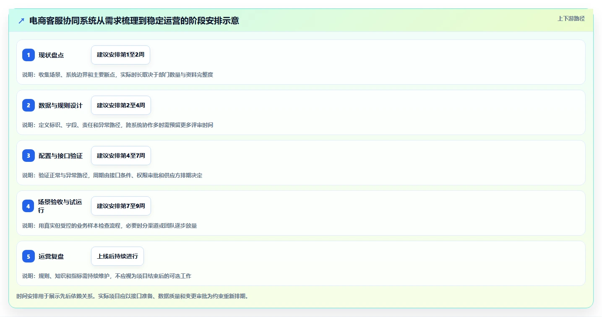This screenshot has height=317, width=602.
Task: Click the note starting 说明：规则、知识和指标
Action: click(x=107, y=276)
